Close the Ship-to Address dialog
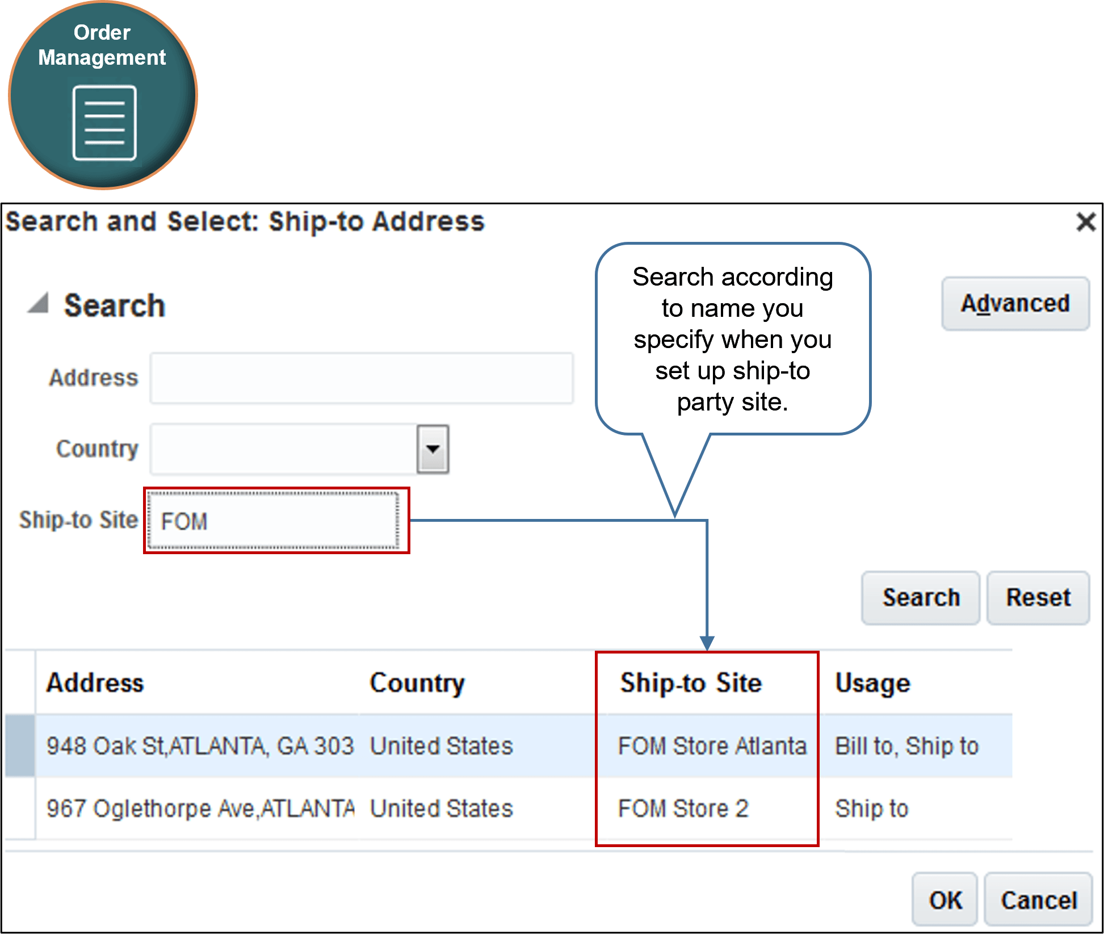Image resolution: width=1104 pixels, height=934 pixels. point(1085,222)
